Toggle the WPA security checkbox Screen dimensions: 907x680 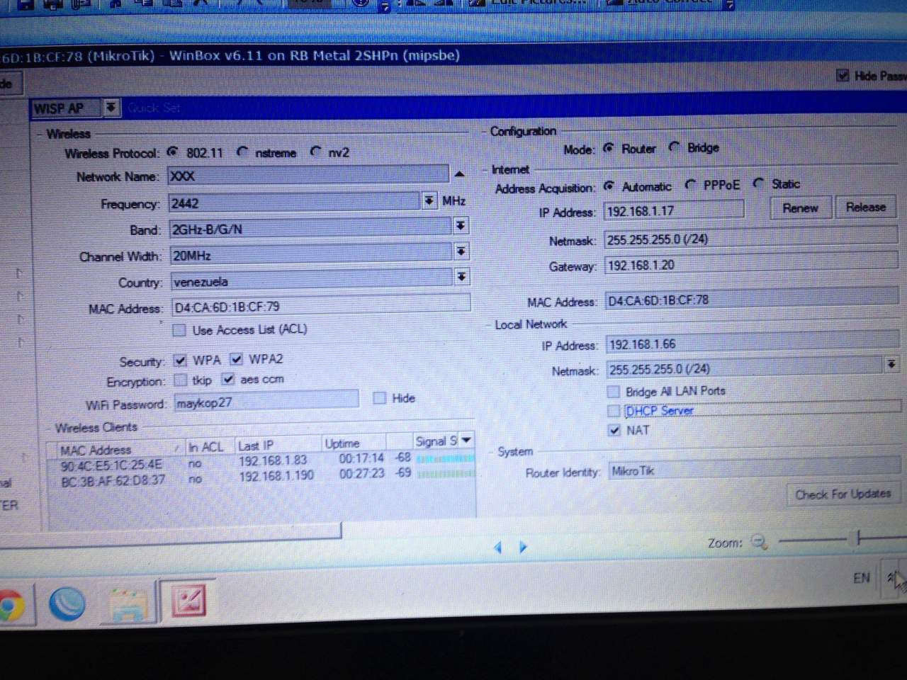point(180,361)
